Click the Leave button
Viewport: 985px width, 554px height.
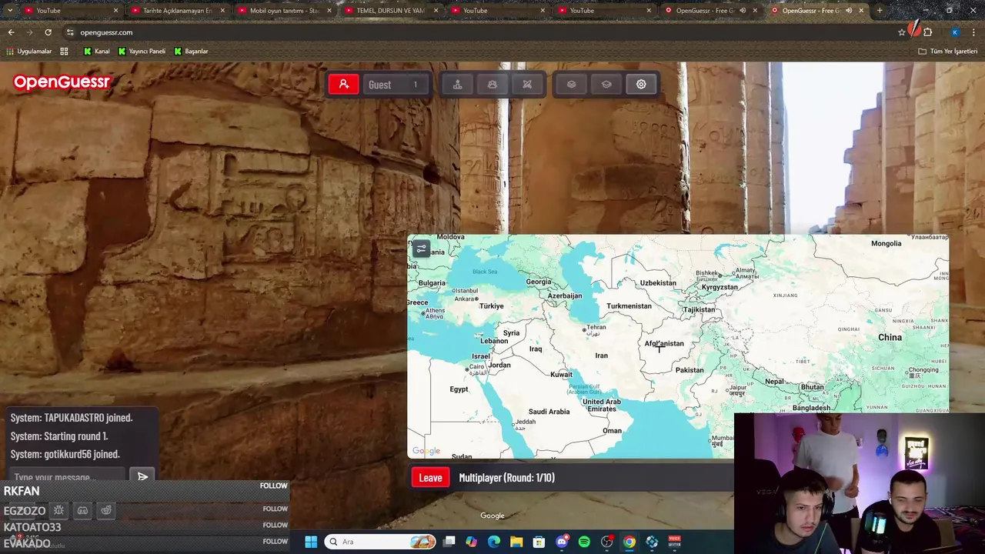[430, 478]
